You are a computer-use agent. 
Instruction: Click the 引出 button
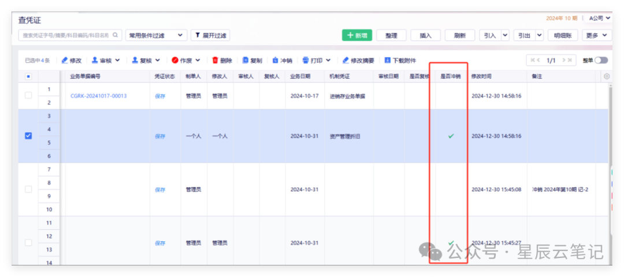pyautogui.click(x=525, y=35)
